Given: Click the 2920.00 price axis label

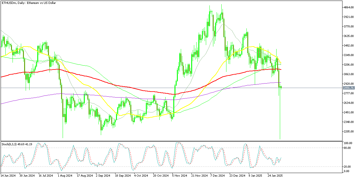Looking at the screenshot, I should pos(349,84).
